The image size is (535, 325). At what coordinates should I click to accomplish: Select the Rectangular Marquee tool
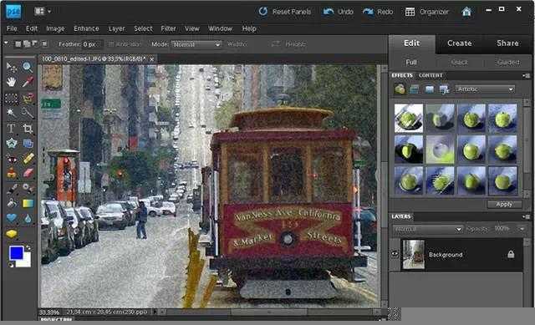pos(11,99)
